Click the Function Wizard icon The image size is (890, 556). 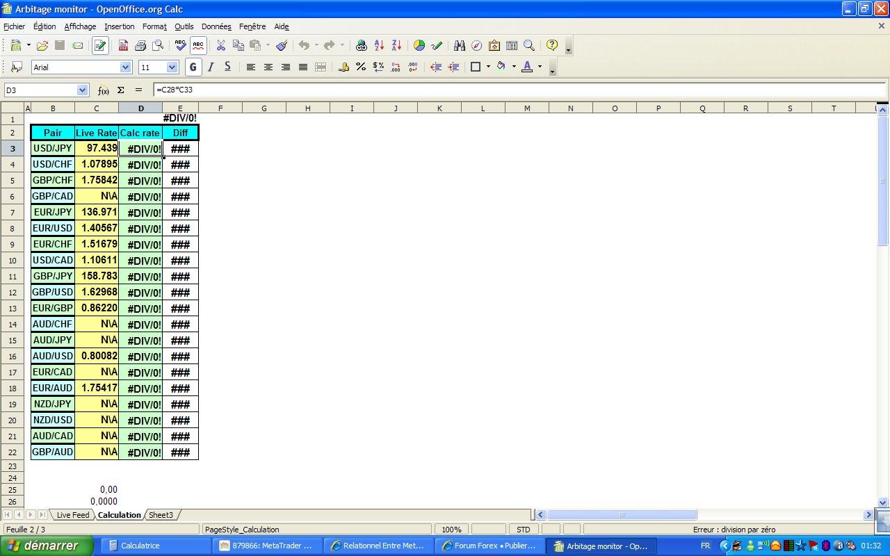[103, 90]
